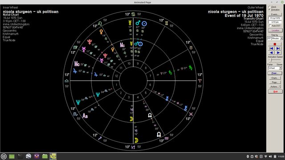Enable the Auto DST checkbox

coord(270,26)
